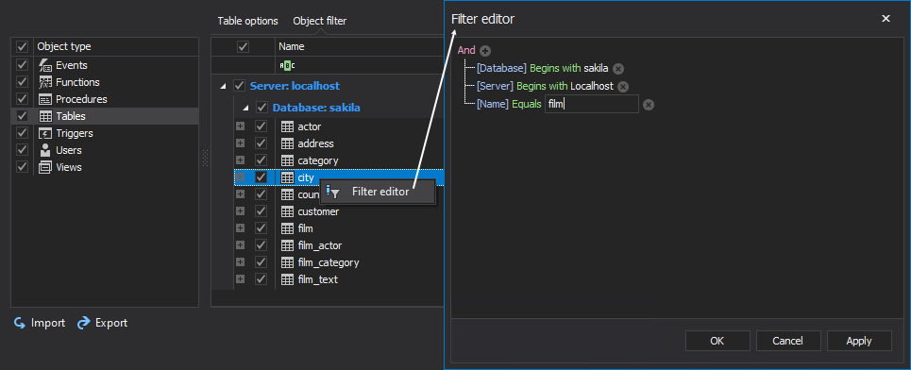Click the funnel icon in Filter editor menu item

coord(333,192)
